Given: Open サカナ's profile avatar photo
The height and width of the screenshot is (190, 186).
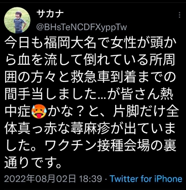Looking at the screenshot, I should (x=17, y=20).
